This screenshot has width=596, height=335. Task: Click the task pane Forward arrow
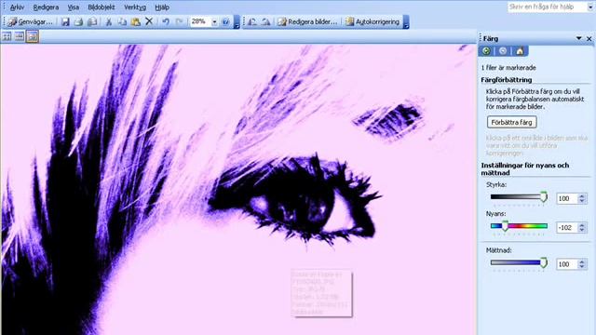point(503,51)
